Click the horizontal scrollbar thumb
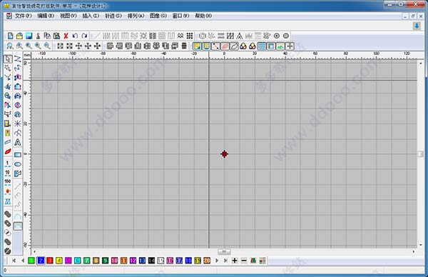This screenshot has height=277, width=428. [x=224, y=251]
